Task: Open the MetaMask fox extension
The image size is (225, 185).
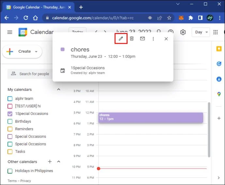Action: [181, 18]
